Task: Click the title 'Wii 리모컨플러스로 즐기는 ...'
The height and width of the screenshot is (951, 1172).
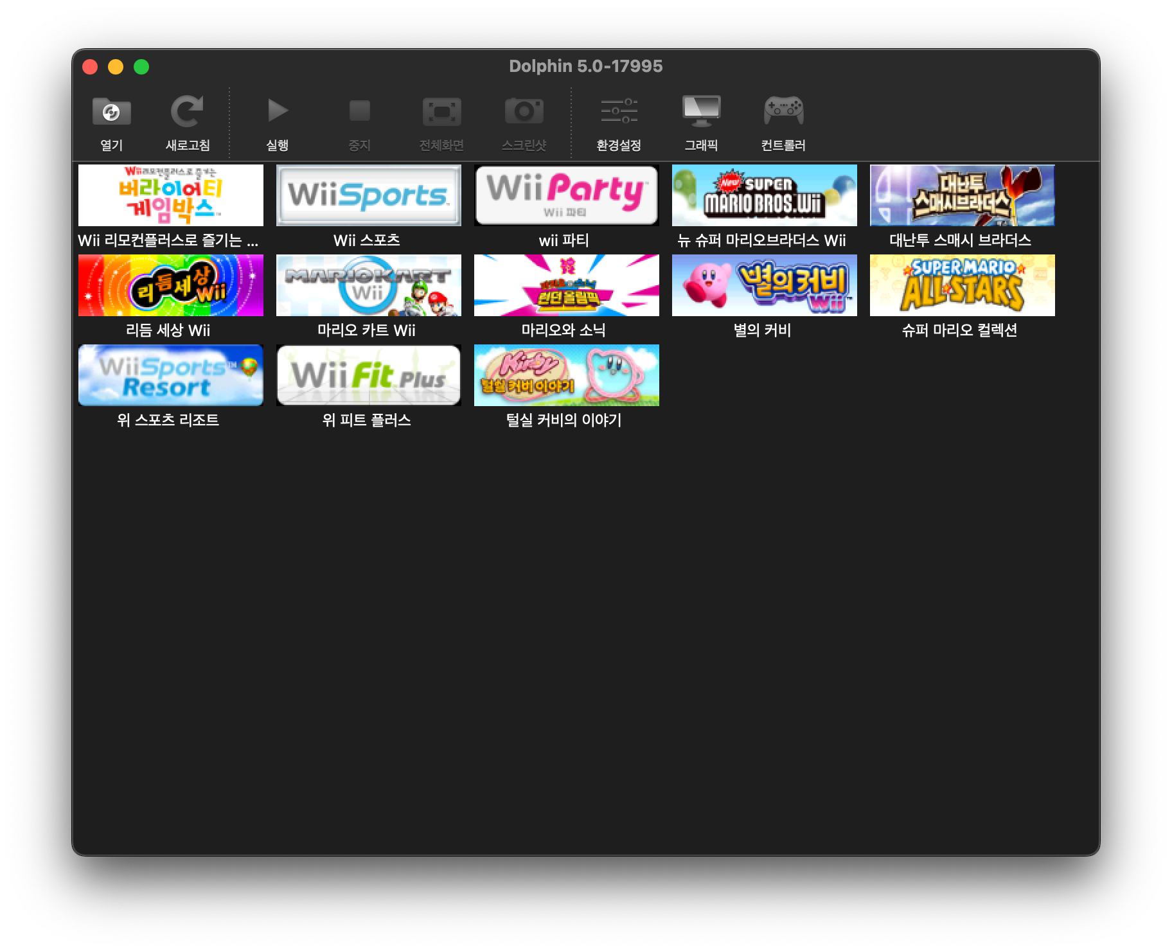Action: [x=168, y=240]
